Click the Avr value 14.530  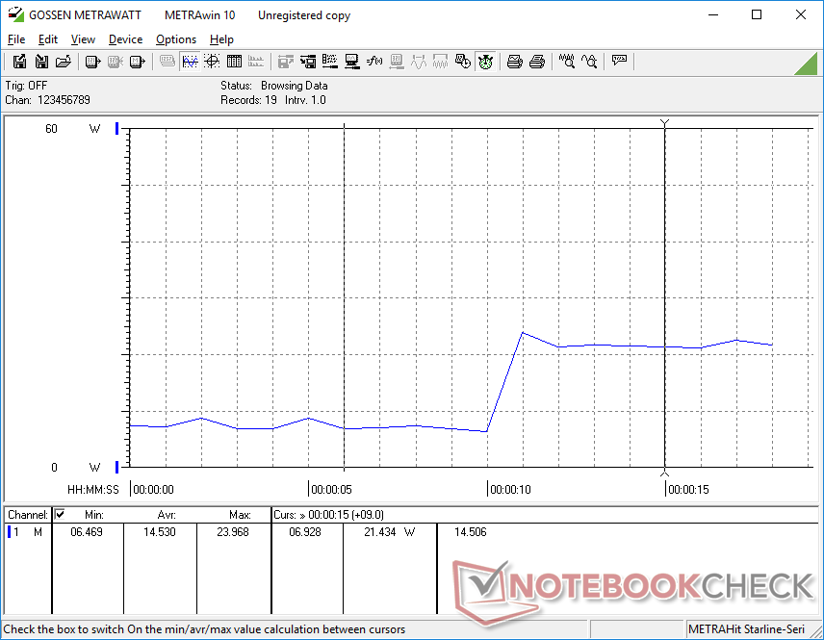click(160, 532)
